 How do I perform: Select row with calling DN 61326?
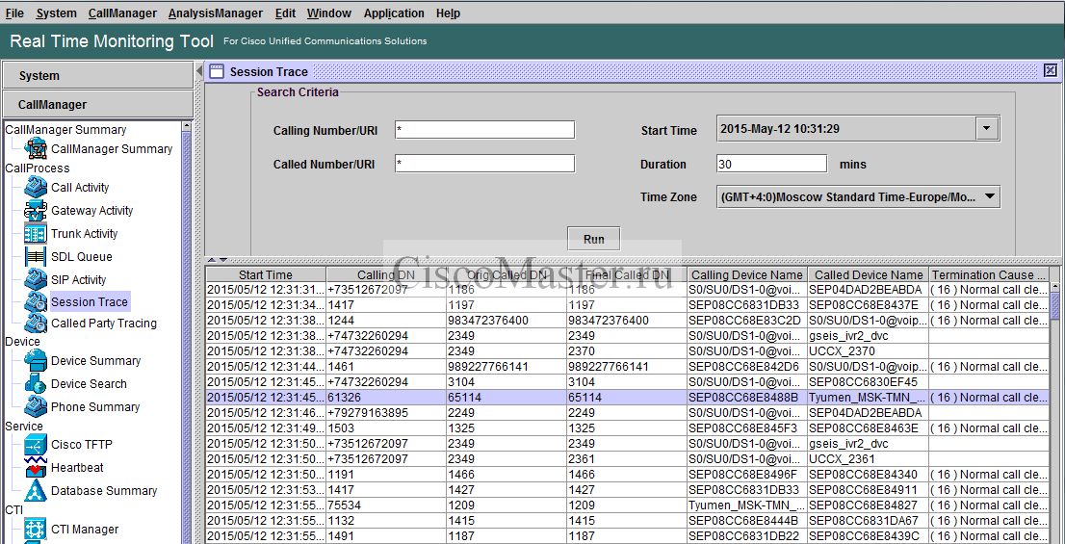click(628, 398)
